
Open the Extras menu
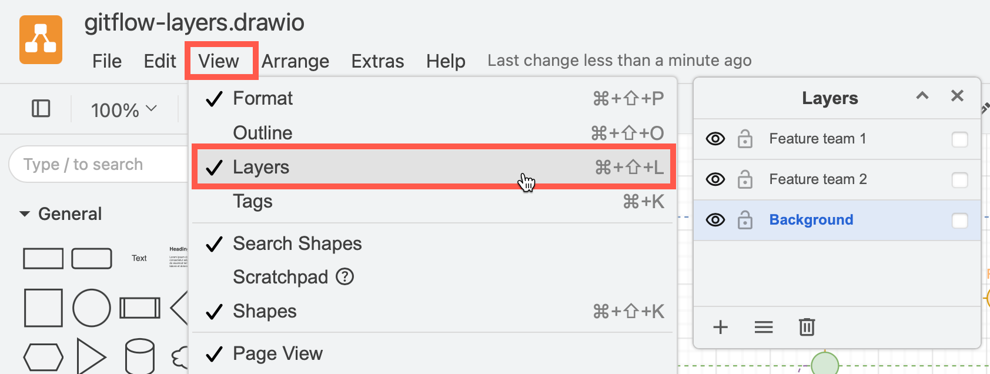click(377, 60)
